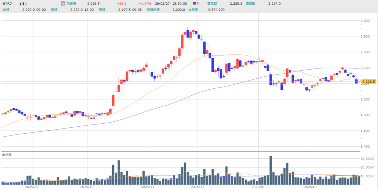Viewport: 378px width, 190px height.
Task: Select the 2025/10 date marker
Action: 87,187
